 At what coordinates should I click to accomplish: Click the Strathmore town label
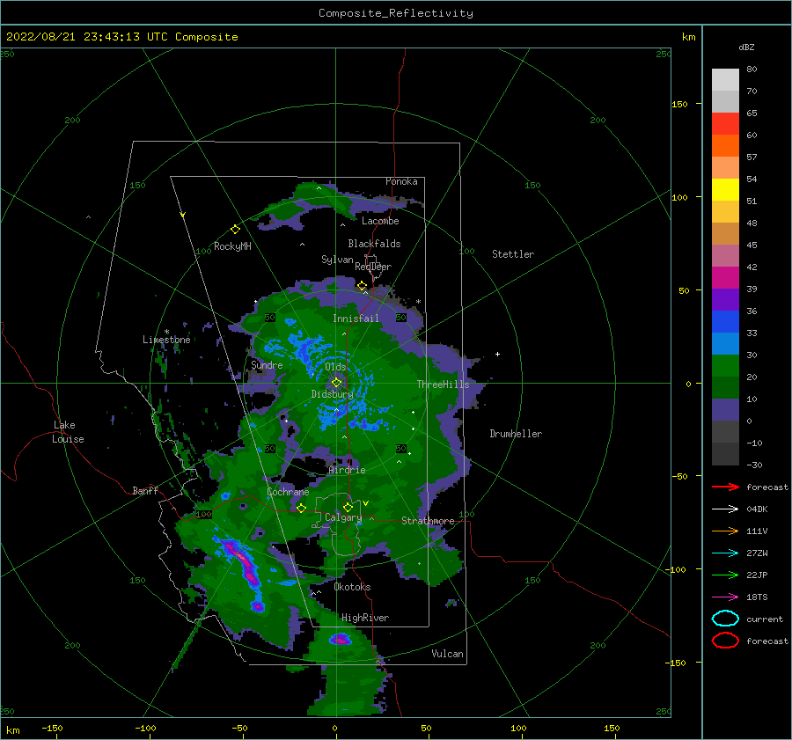(x=428, y=521)
